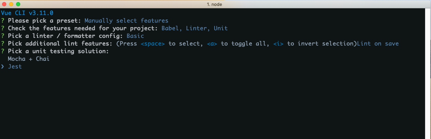Choose the "Jest" unit testing option

pyautogui.click(x=15, y=67)
